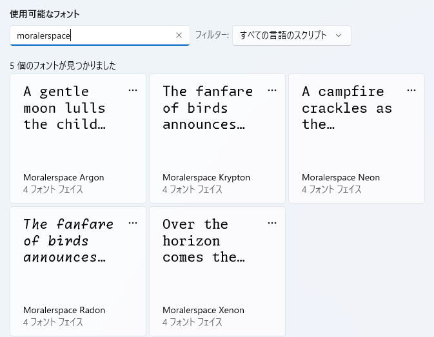Open more options for Moralerspace Xenon
Viewport: 434px width, 337px height.
pos(272,223)
